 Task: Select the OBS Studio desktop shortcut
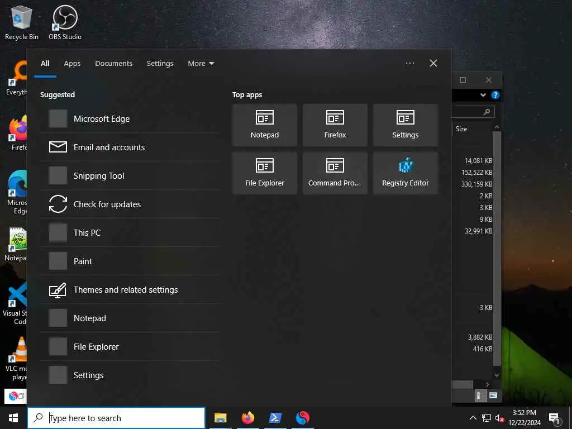coord(65,23)
